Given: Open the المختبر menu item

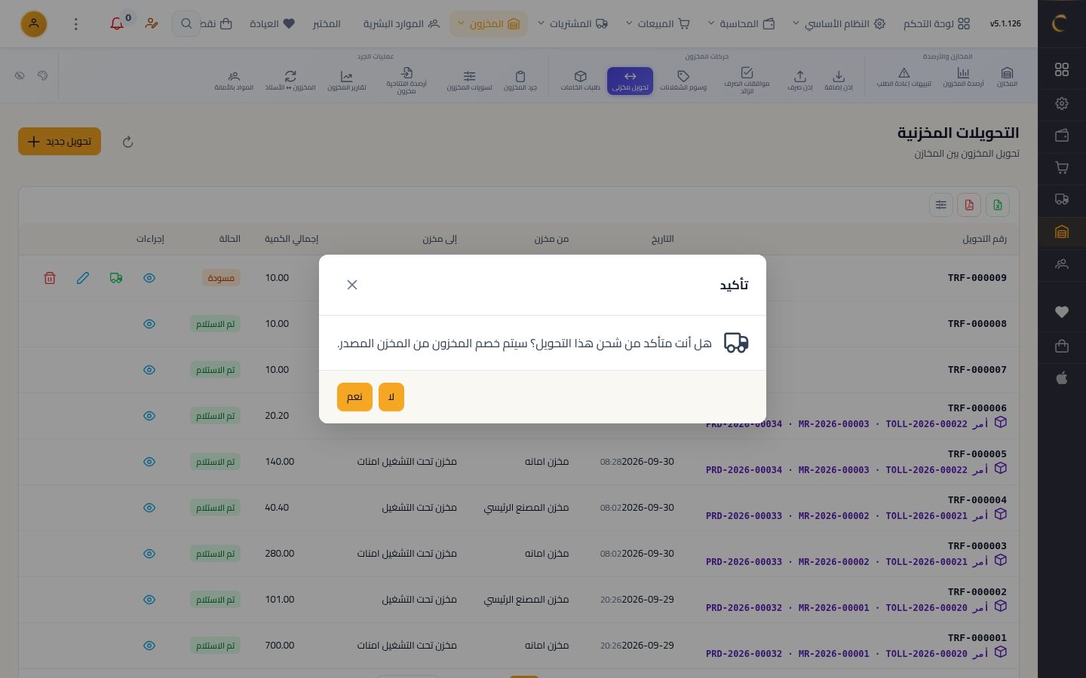Looking at the screenshot, I should coord(327,24).
